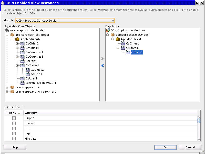Image resolution: width=205 pixels, height=154 pixels.
Task: Select the Attributes tab
Action: click(x=14, y=107)
